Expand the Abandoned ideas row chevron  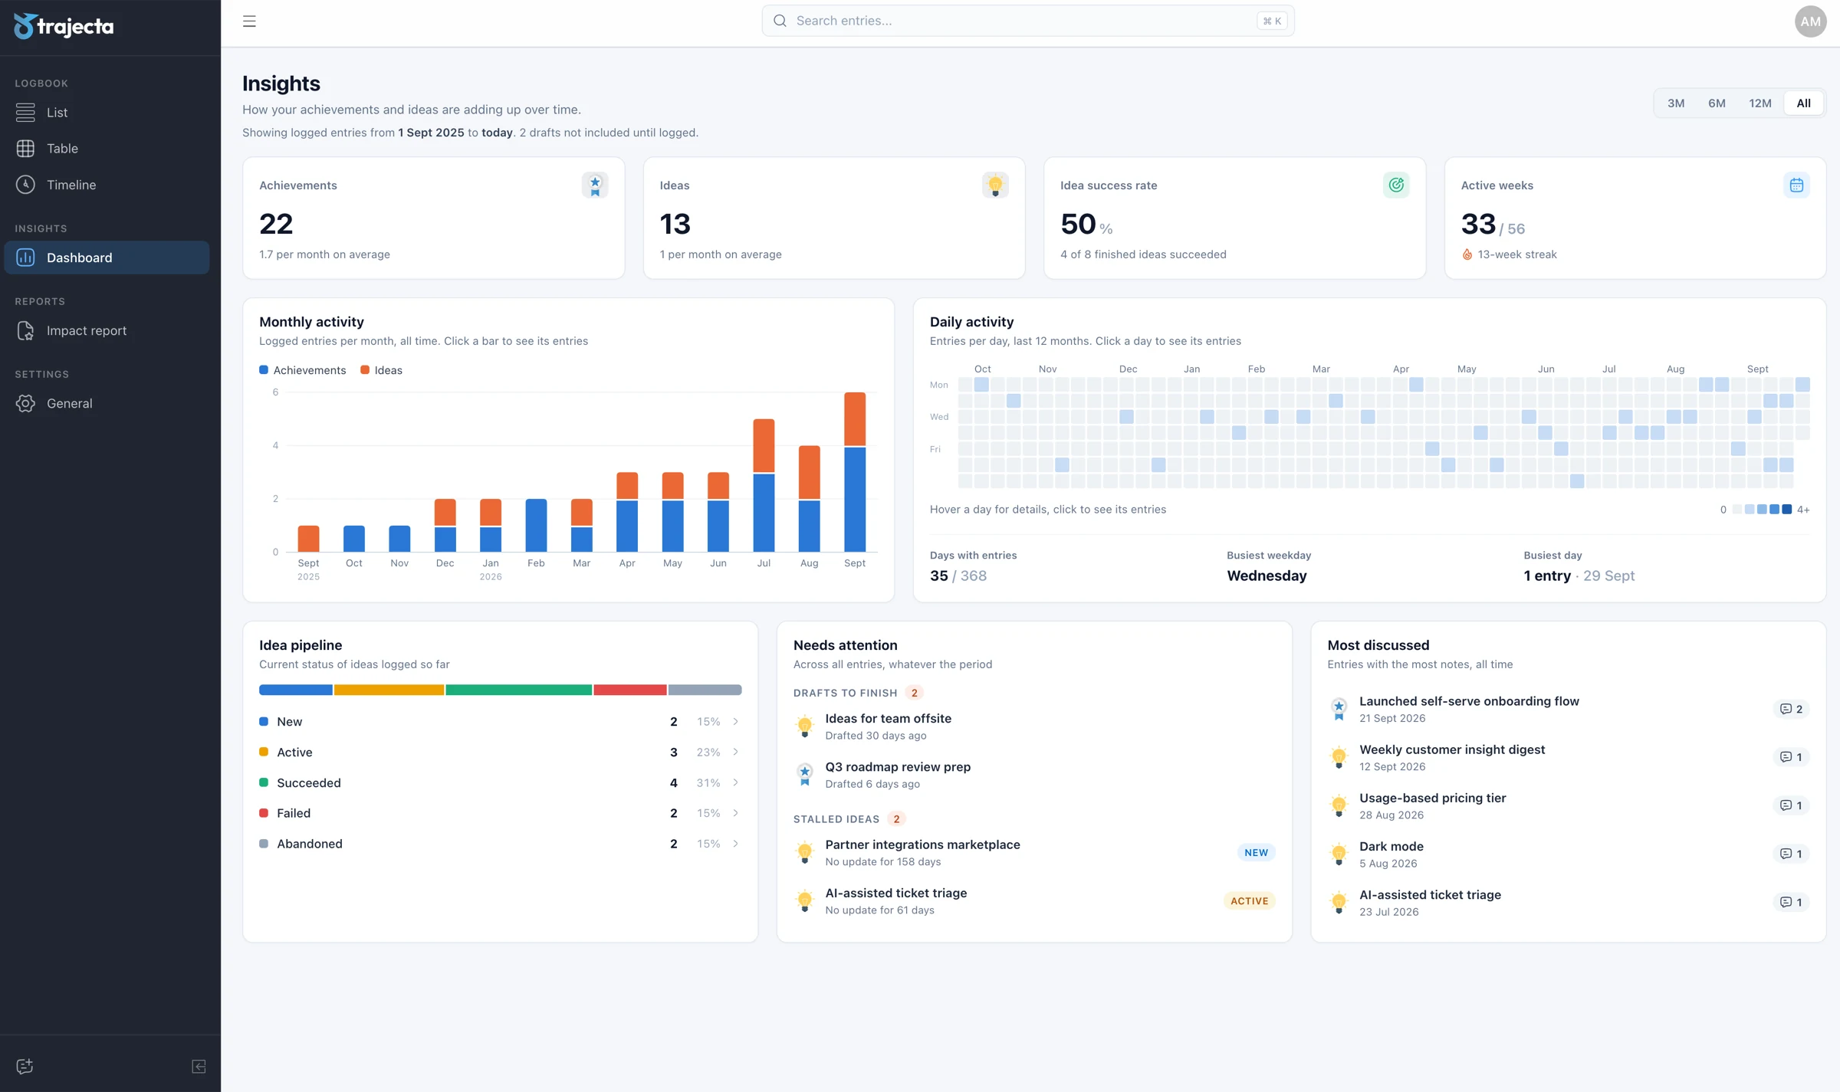[735, 844]
